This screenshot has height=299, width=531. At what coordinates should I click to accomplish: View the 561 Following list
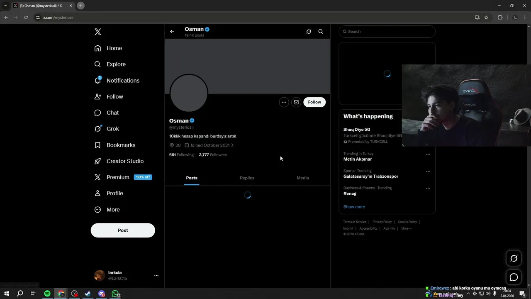181,155
